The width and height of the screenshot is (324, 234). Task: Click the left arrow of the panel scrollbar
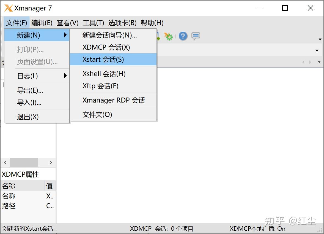5,163
